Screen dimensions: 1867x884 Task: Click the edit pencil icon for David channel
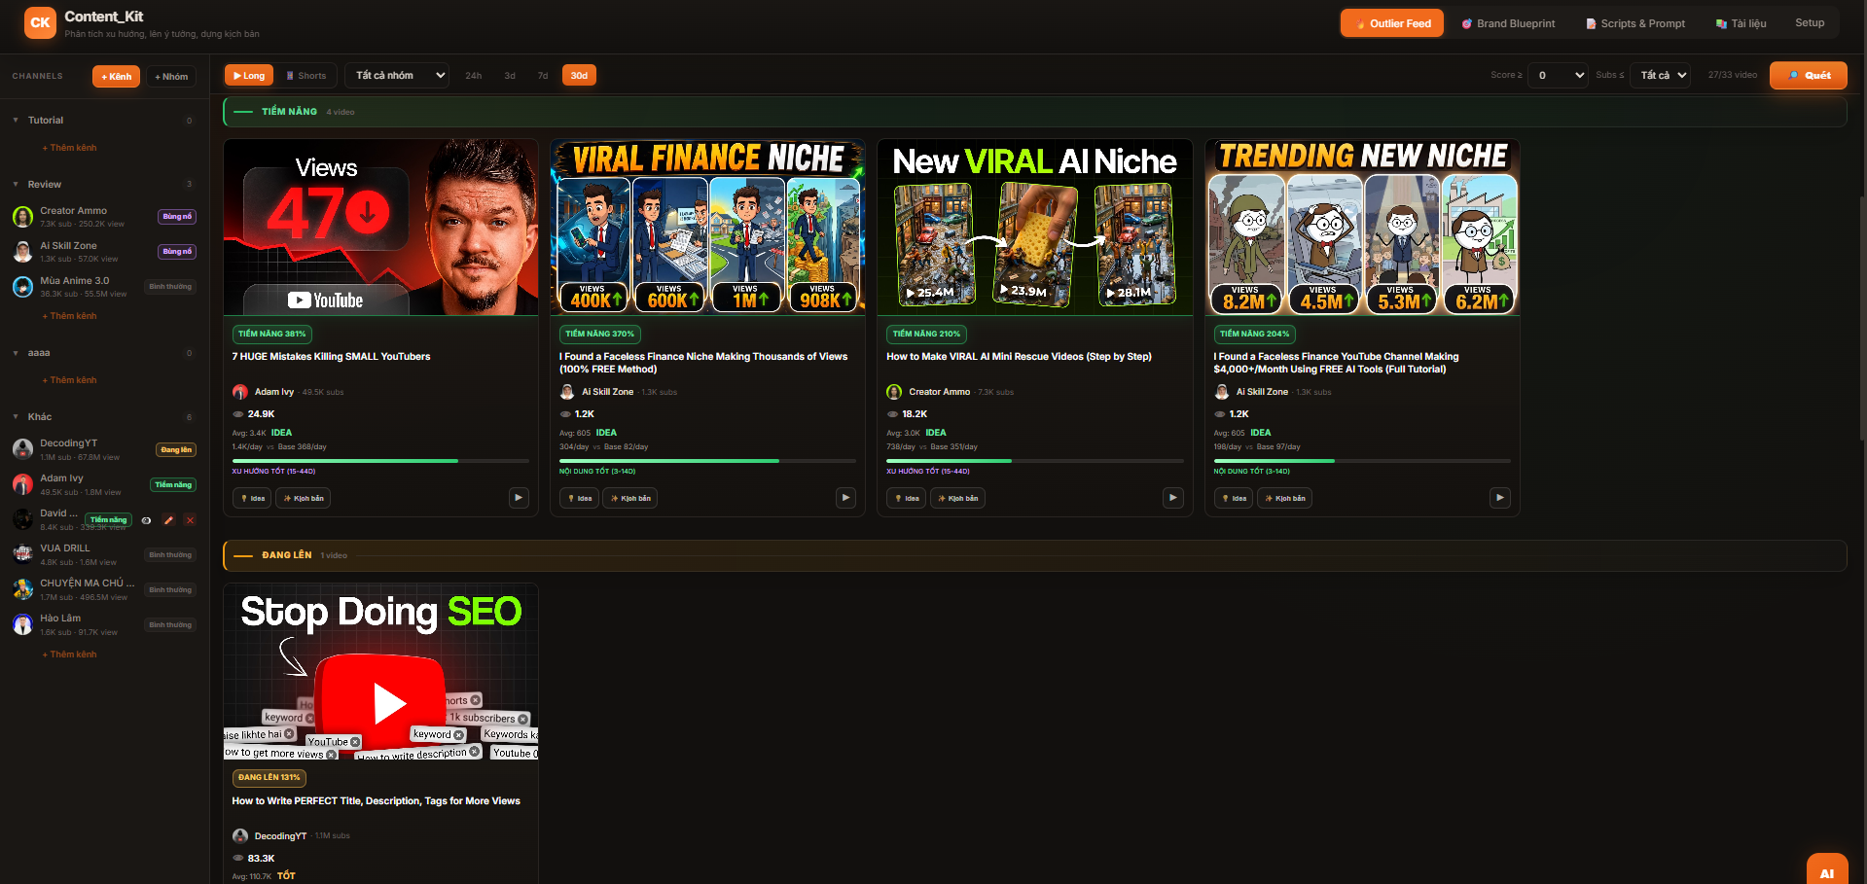pyautogui.click(x=168, y=520)
